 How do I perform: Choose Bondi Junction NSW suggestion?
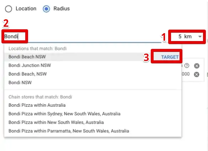tap(30, 65)
